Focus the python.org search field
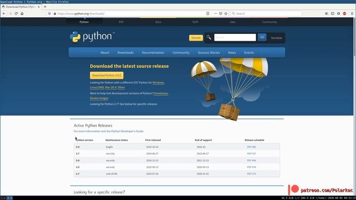Screen dimensions: 356x200 coord(235,37)
